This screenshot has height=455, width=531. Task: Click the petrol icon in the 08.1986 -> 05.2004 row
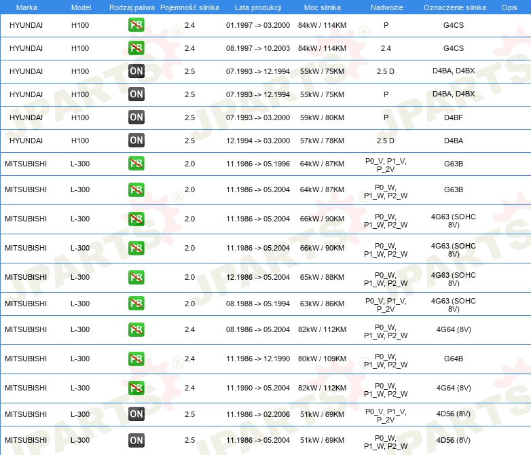136,329
